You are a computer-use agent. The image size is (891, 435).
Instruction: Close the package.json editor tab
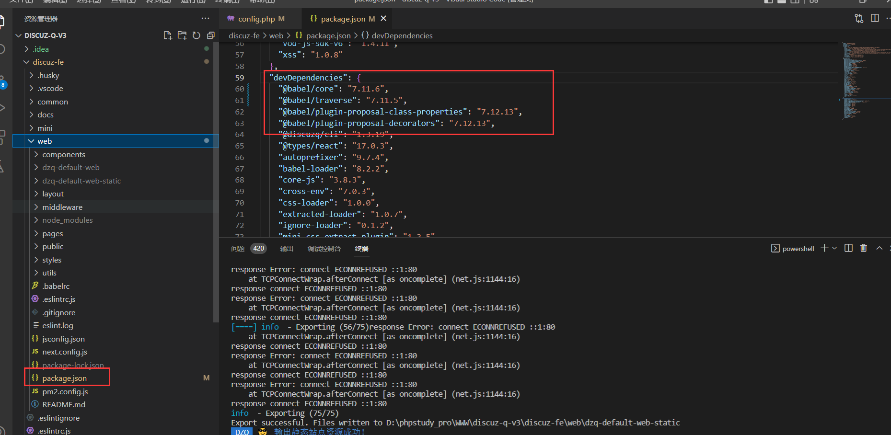383,18
